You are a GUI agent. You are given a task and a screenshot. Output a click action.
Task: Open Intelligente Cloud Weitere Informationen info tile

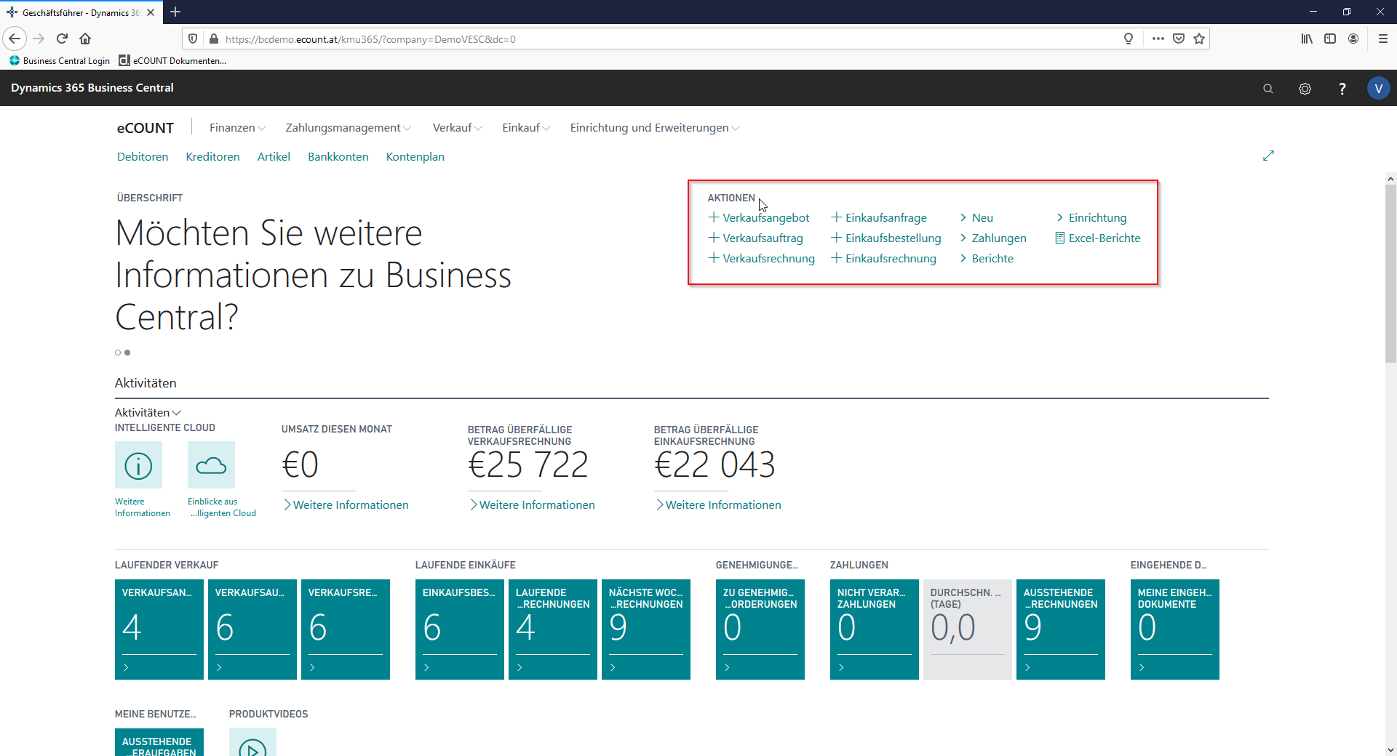pyautogui.click(x=138, y=465)
